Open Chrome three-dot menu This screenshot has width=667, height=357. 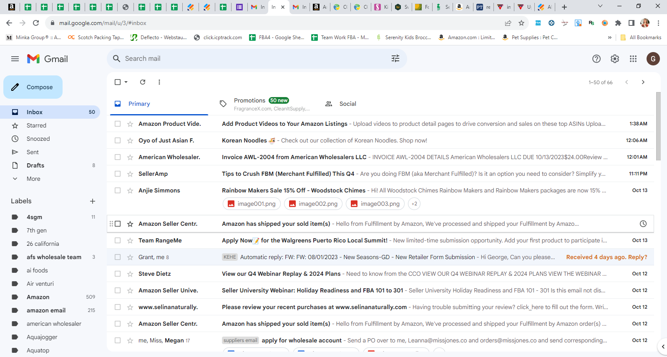[x=658, y=23]
